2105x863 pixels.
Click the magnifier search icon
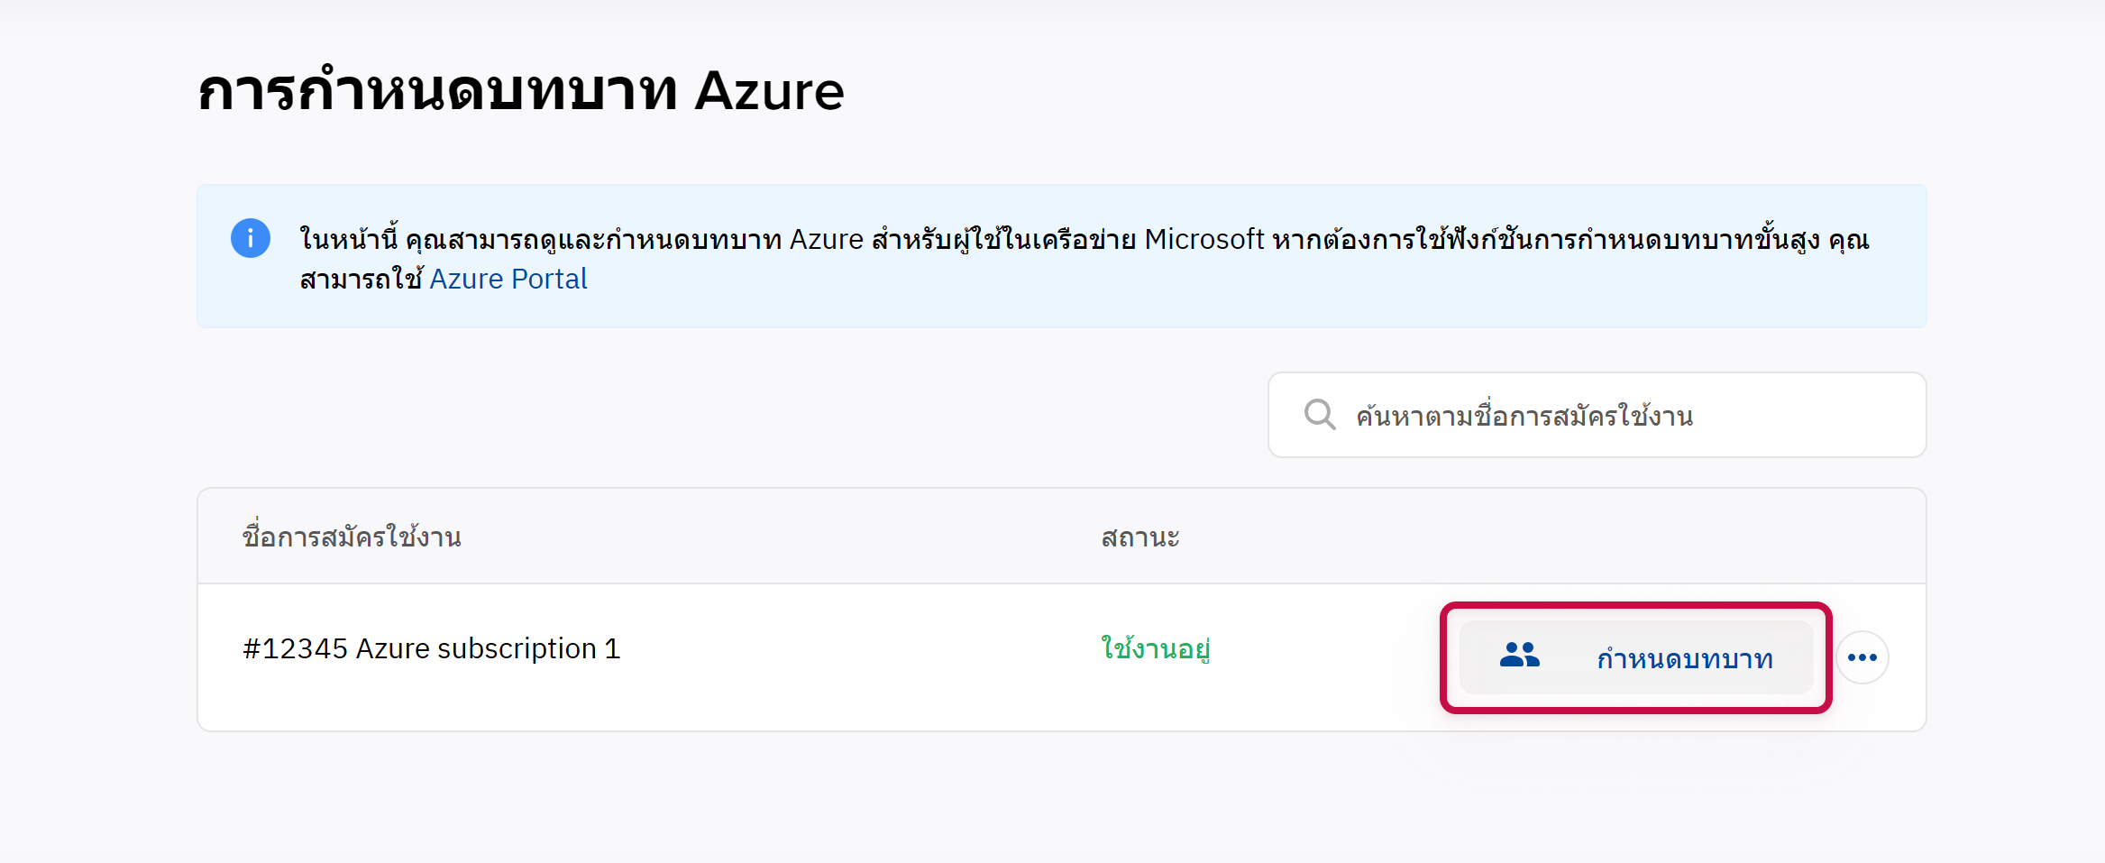coord(1320,415)
